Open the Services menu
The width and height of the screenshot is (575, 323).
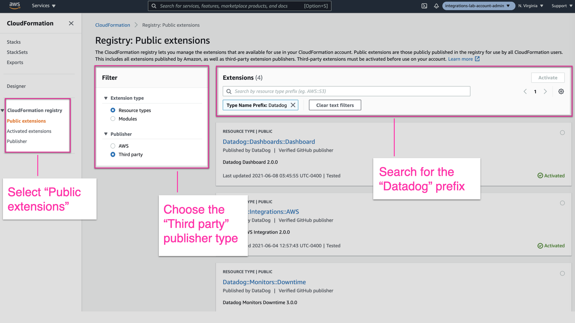tap(43, 6)
